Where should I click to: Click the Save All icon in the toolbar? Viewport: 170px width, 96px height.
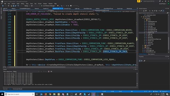point(15,6)
